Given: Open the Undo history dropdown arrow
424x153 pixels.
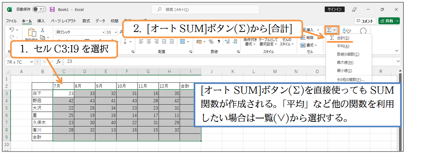Looking at the screenshot, I should click(17, 29).
